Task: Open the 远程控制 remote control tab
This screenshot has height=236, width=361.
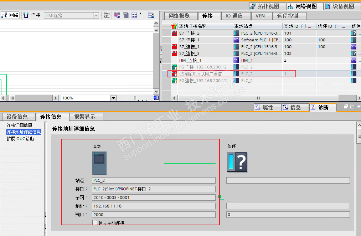Action: click(x=289, y=16)
